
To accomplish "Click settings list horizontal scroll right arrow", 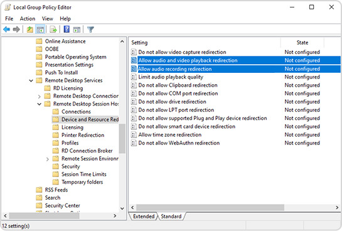I will click(x=337, y=207).
